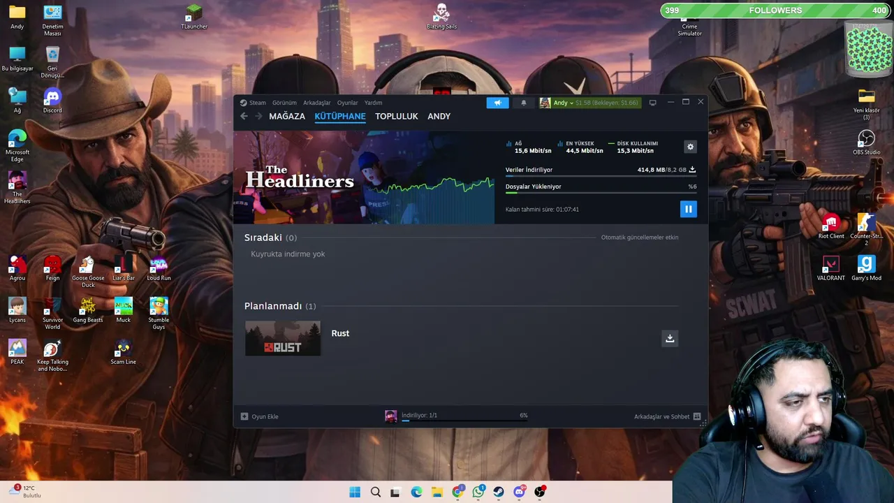Pause the current Steam download
Screen dimensions: 894x503
pyautogui.click(x=688, y=209)
